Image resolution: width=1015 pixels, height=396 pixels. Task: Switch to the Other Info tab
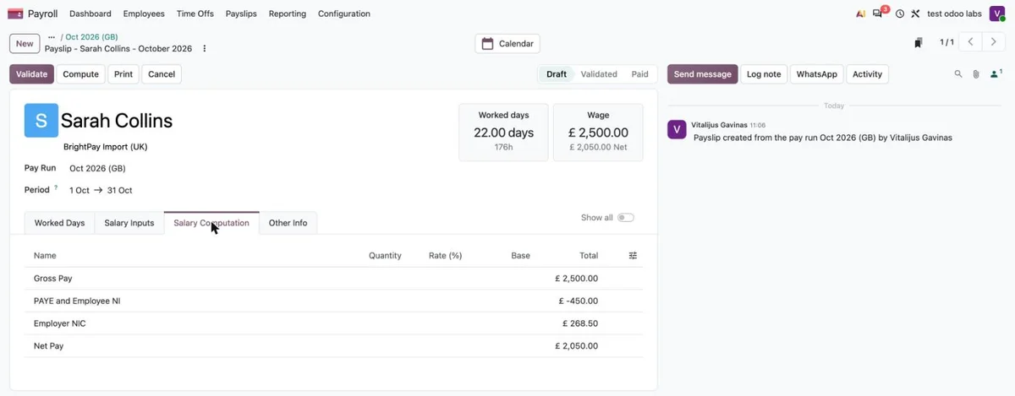(288, 223)
